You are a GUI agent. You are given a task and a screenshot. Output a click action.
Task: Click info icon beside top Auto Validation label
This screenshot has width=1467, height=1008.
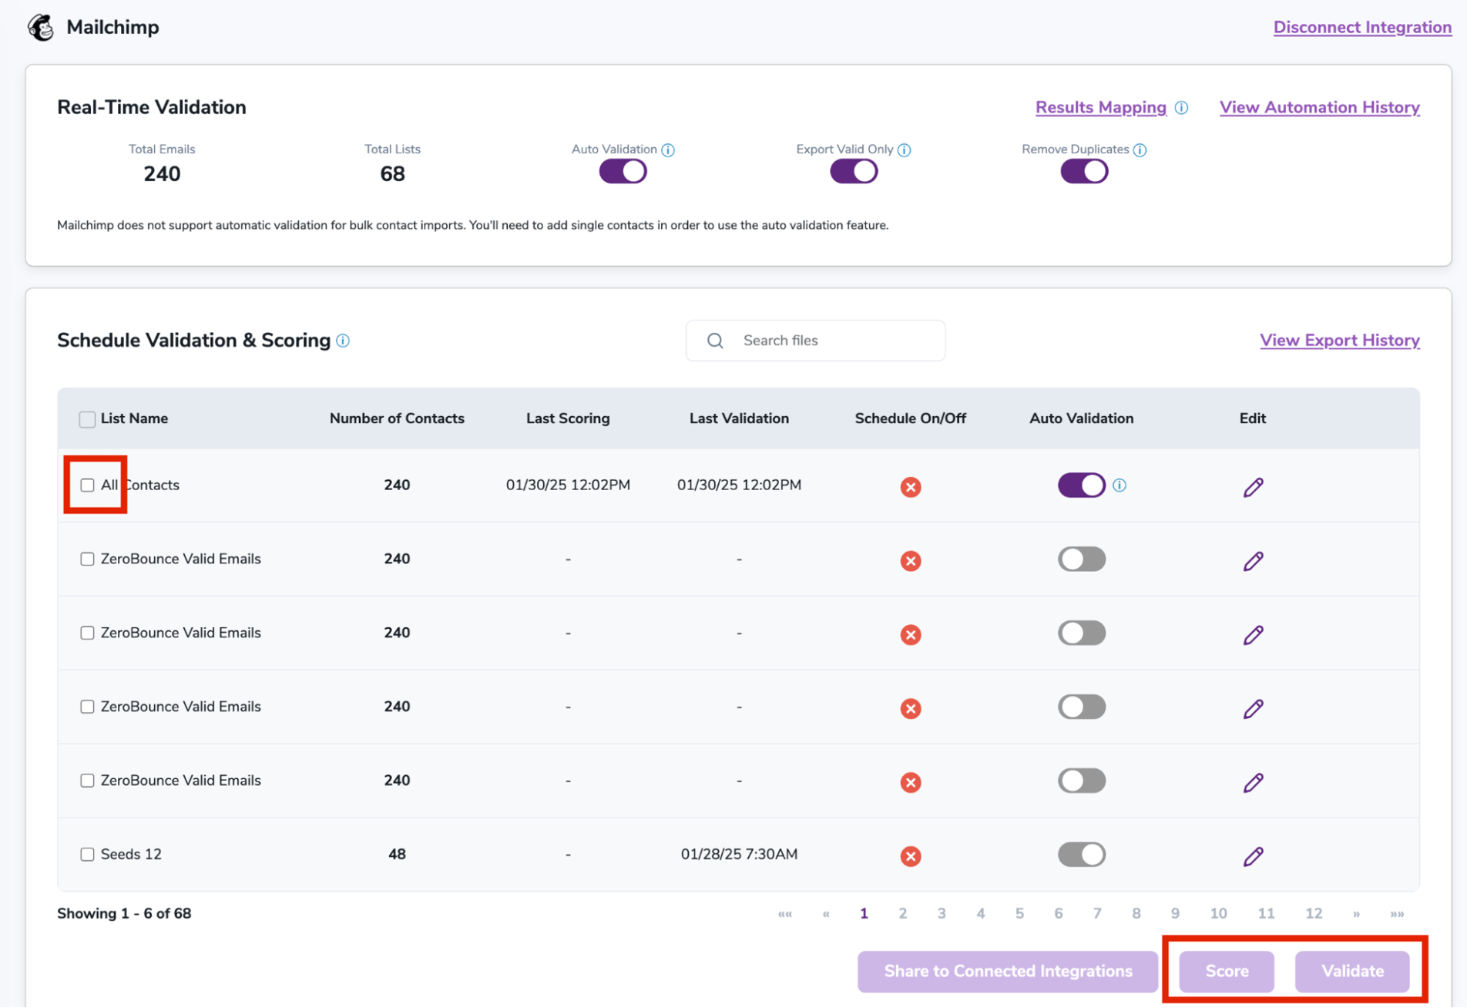668,150
